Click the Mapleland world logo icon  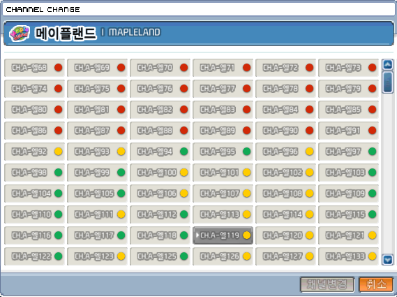pyautogui.click(x=20, y=34)
